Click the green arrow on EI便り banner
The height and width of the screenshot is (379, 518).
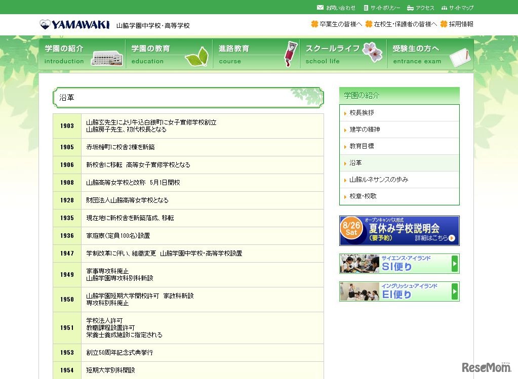pos(455,291)
